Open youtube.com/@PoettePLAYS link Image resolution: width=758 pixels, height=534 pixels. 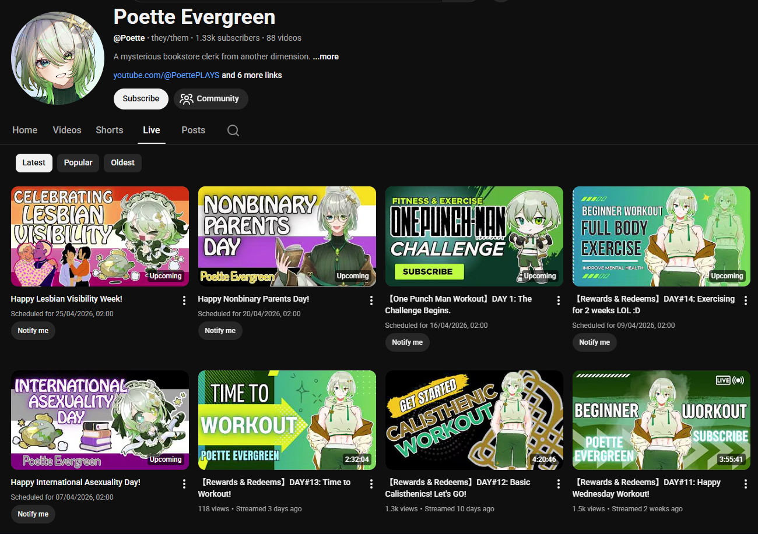pyautogui.click(x=166, y=75)
